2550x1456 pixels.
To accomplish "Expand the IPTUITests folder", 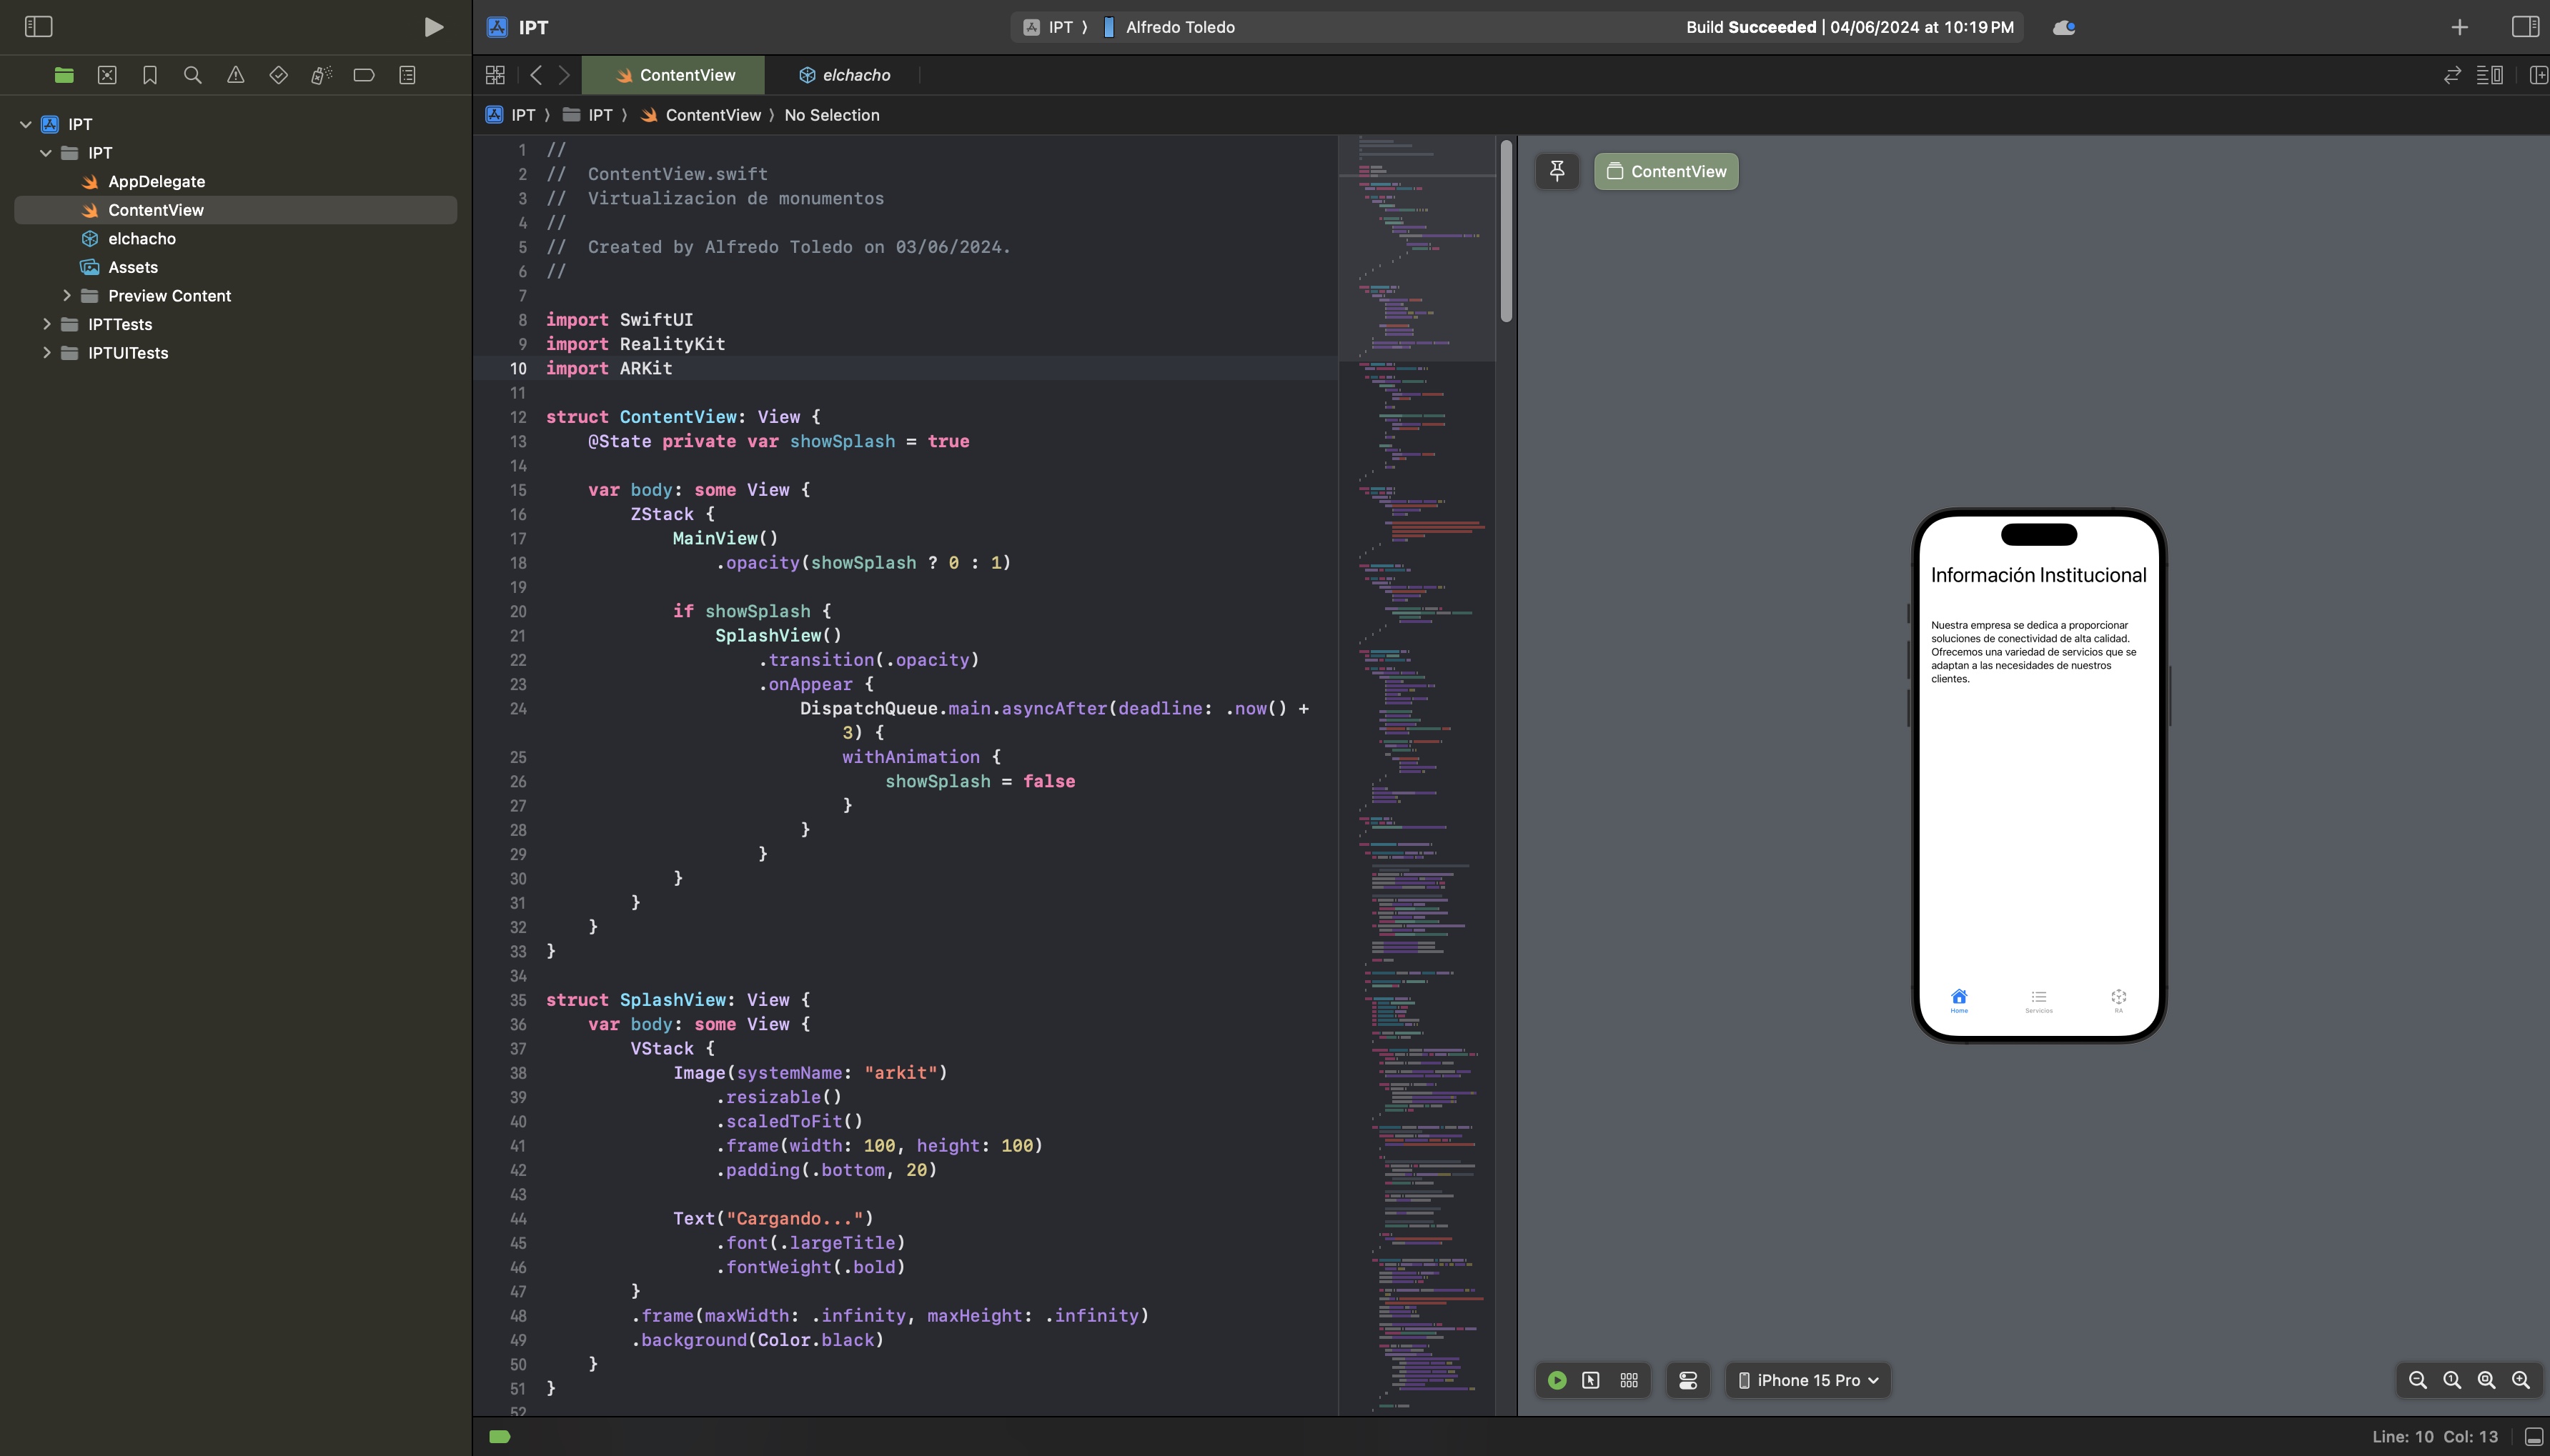I will (46, 353).
